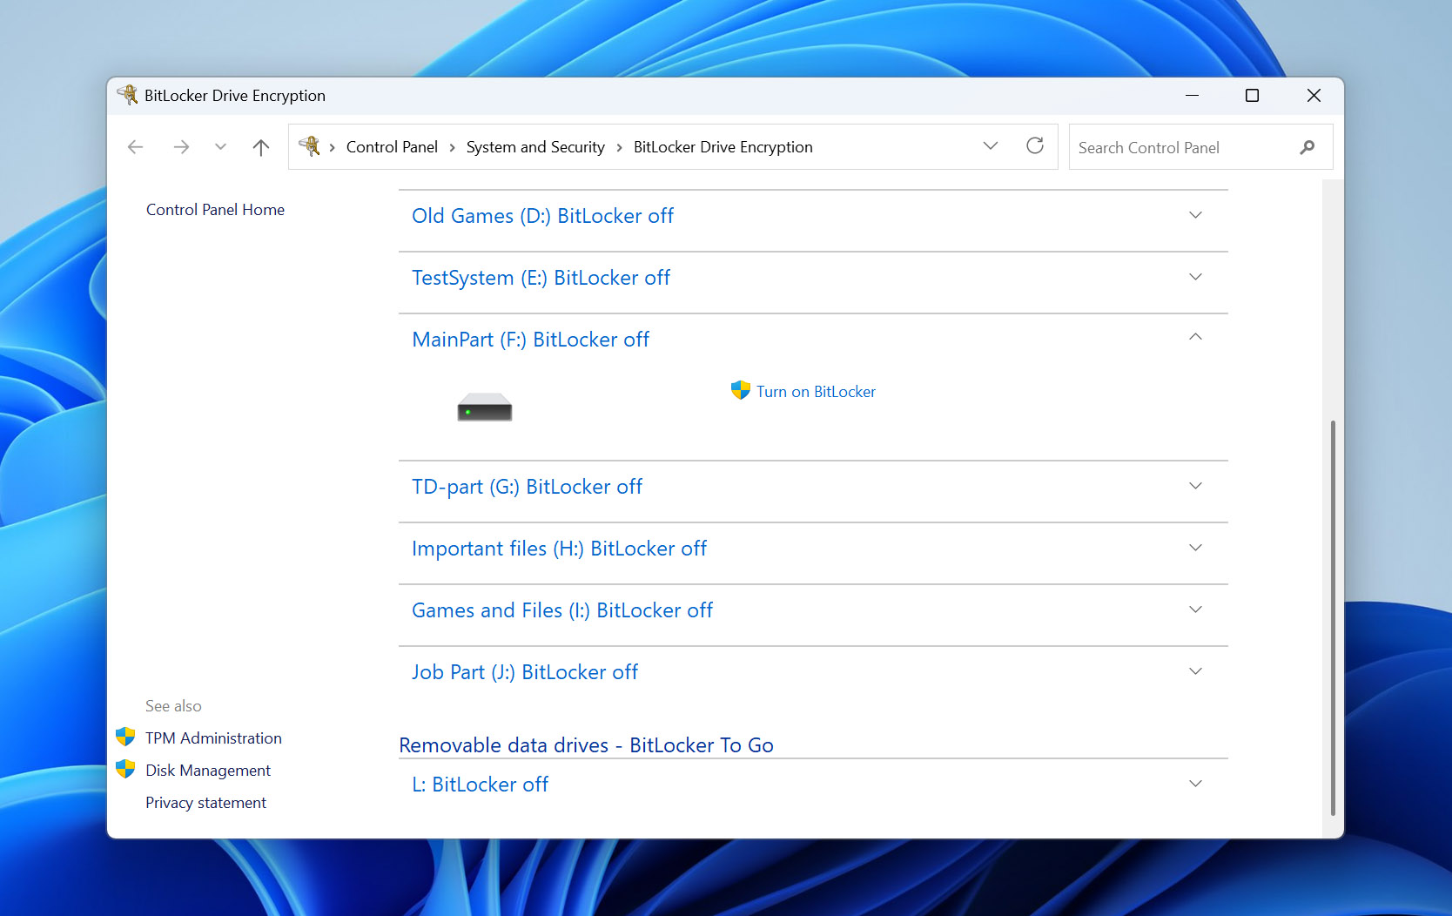Click BitLocker title bar window icon
Image resolution: width=1452 pixels, height=916 pixels.
128,95
